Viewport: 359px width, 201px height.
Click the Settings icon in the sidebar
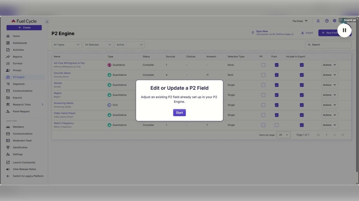(8, 154)
